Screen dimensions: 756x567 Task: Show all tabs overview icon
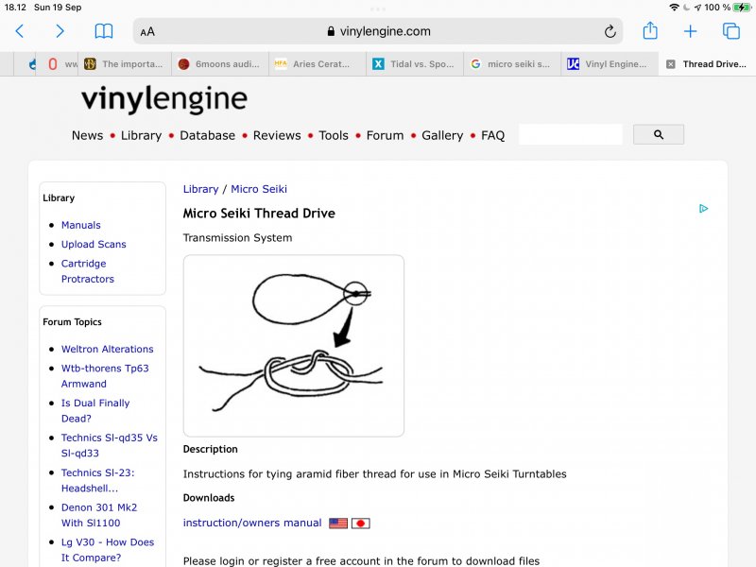[x=730, y=31]
